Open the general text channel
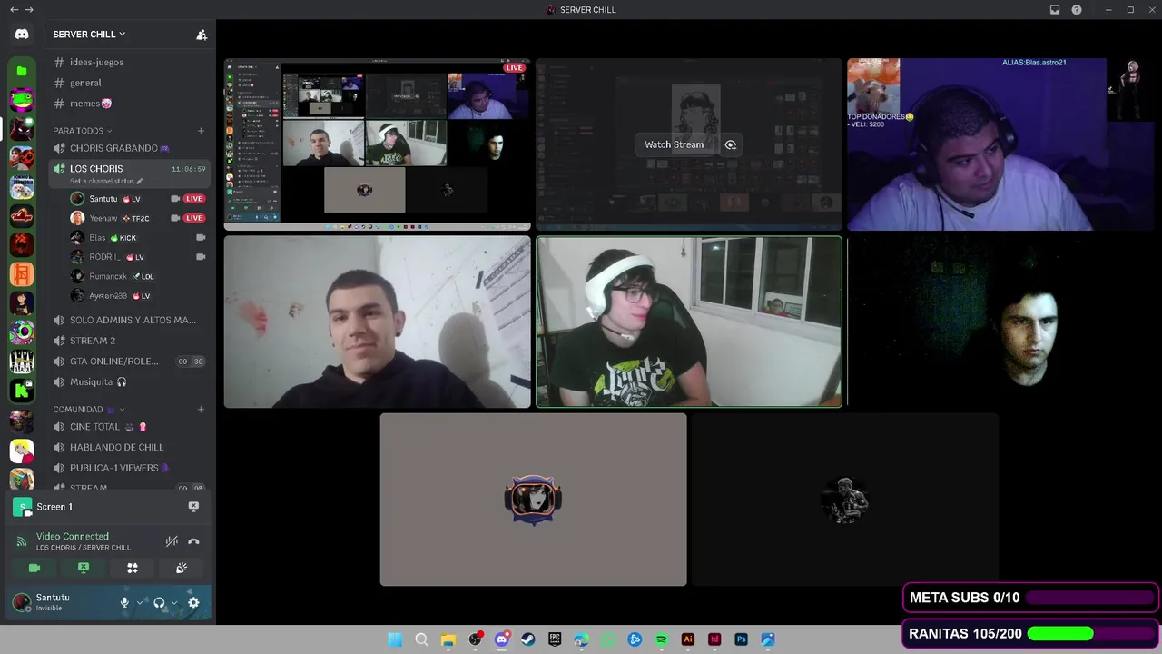Screen dimensions: 1162x654 [130, 83]
